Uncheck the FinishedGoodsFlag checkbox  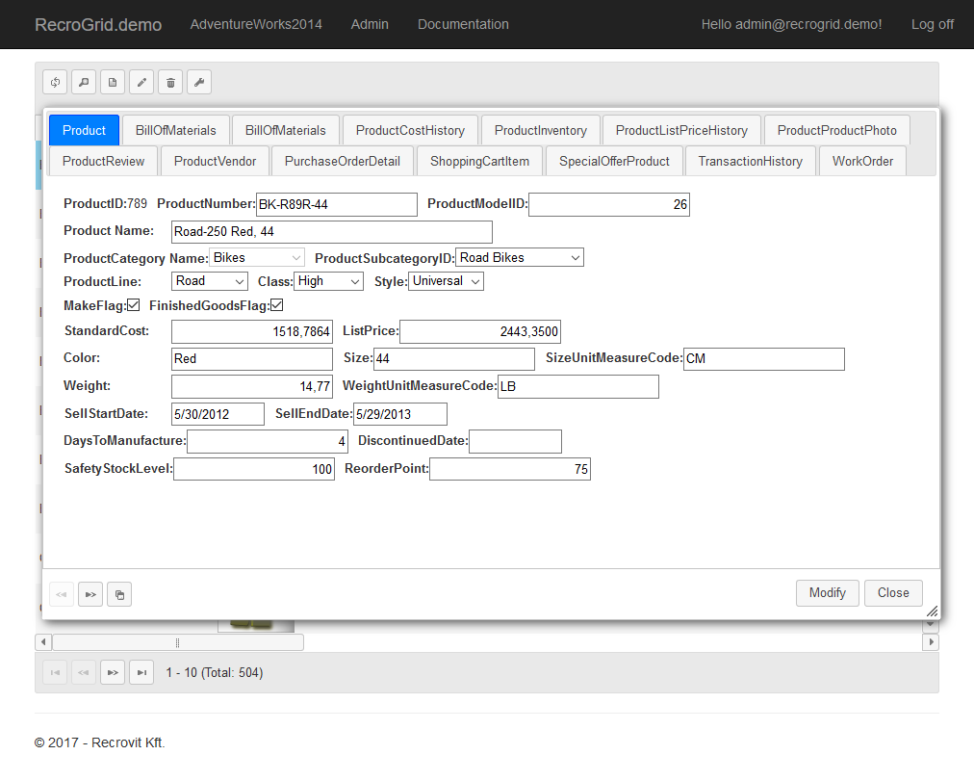277,306
